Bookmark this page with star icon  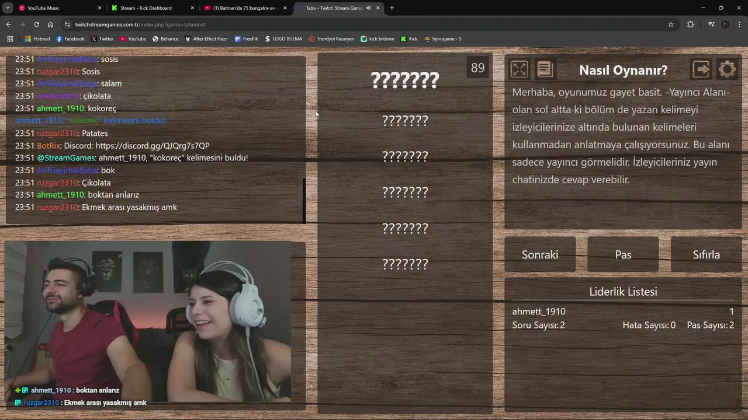(671, 24)
